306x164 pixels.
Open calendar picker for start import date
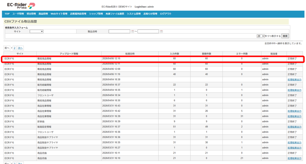133,31
